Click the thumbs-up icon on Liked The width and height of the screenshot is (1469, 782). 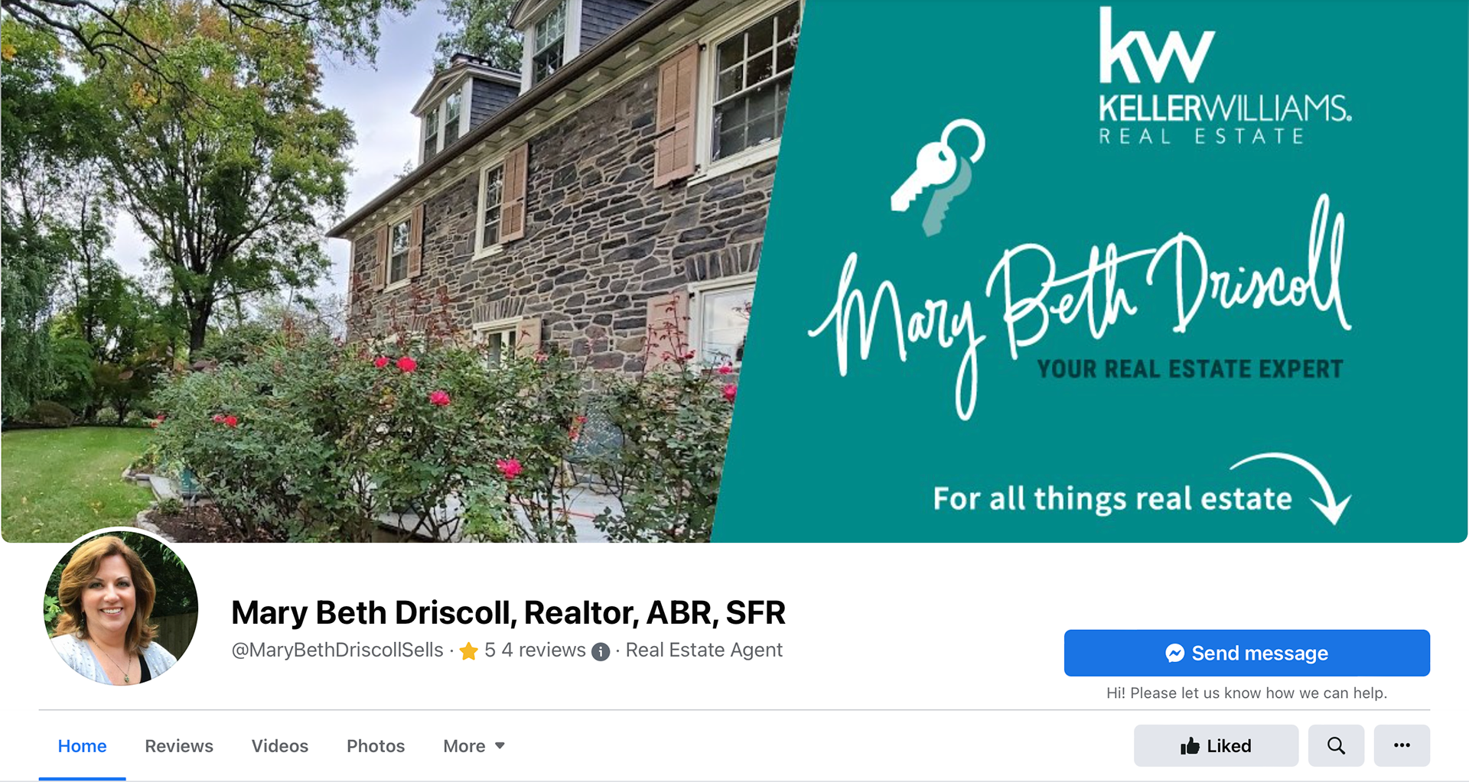click(x=1190, y=746)
